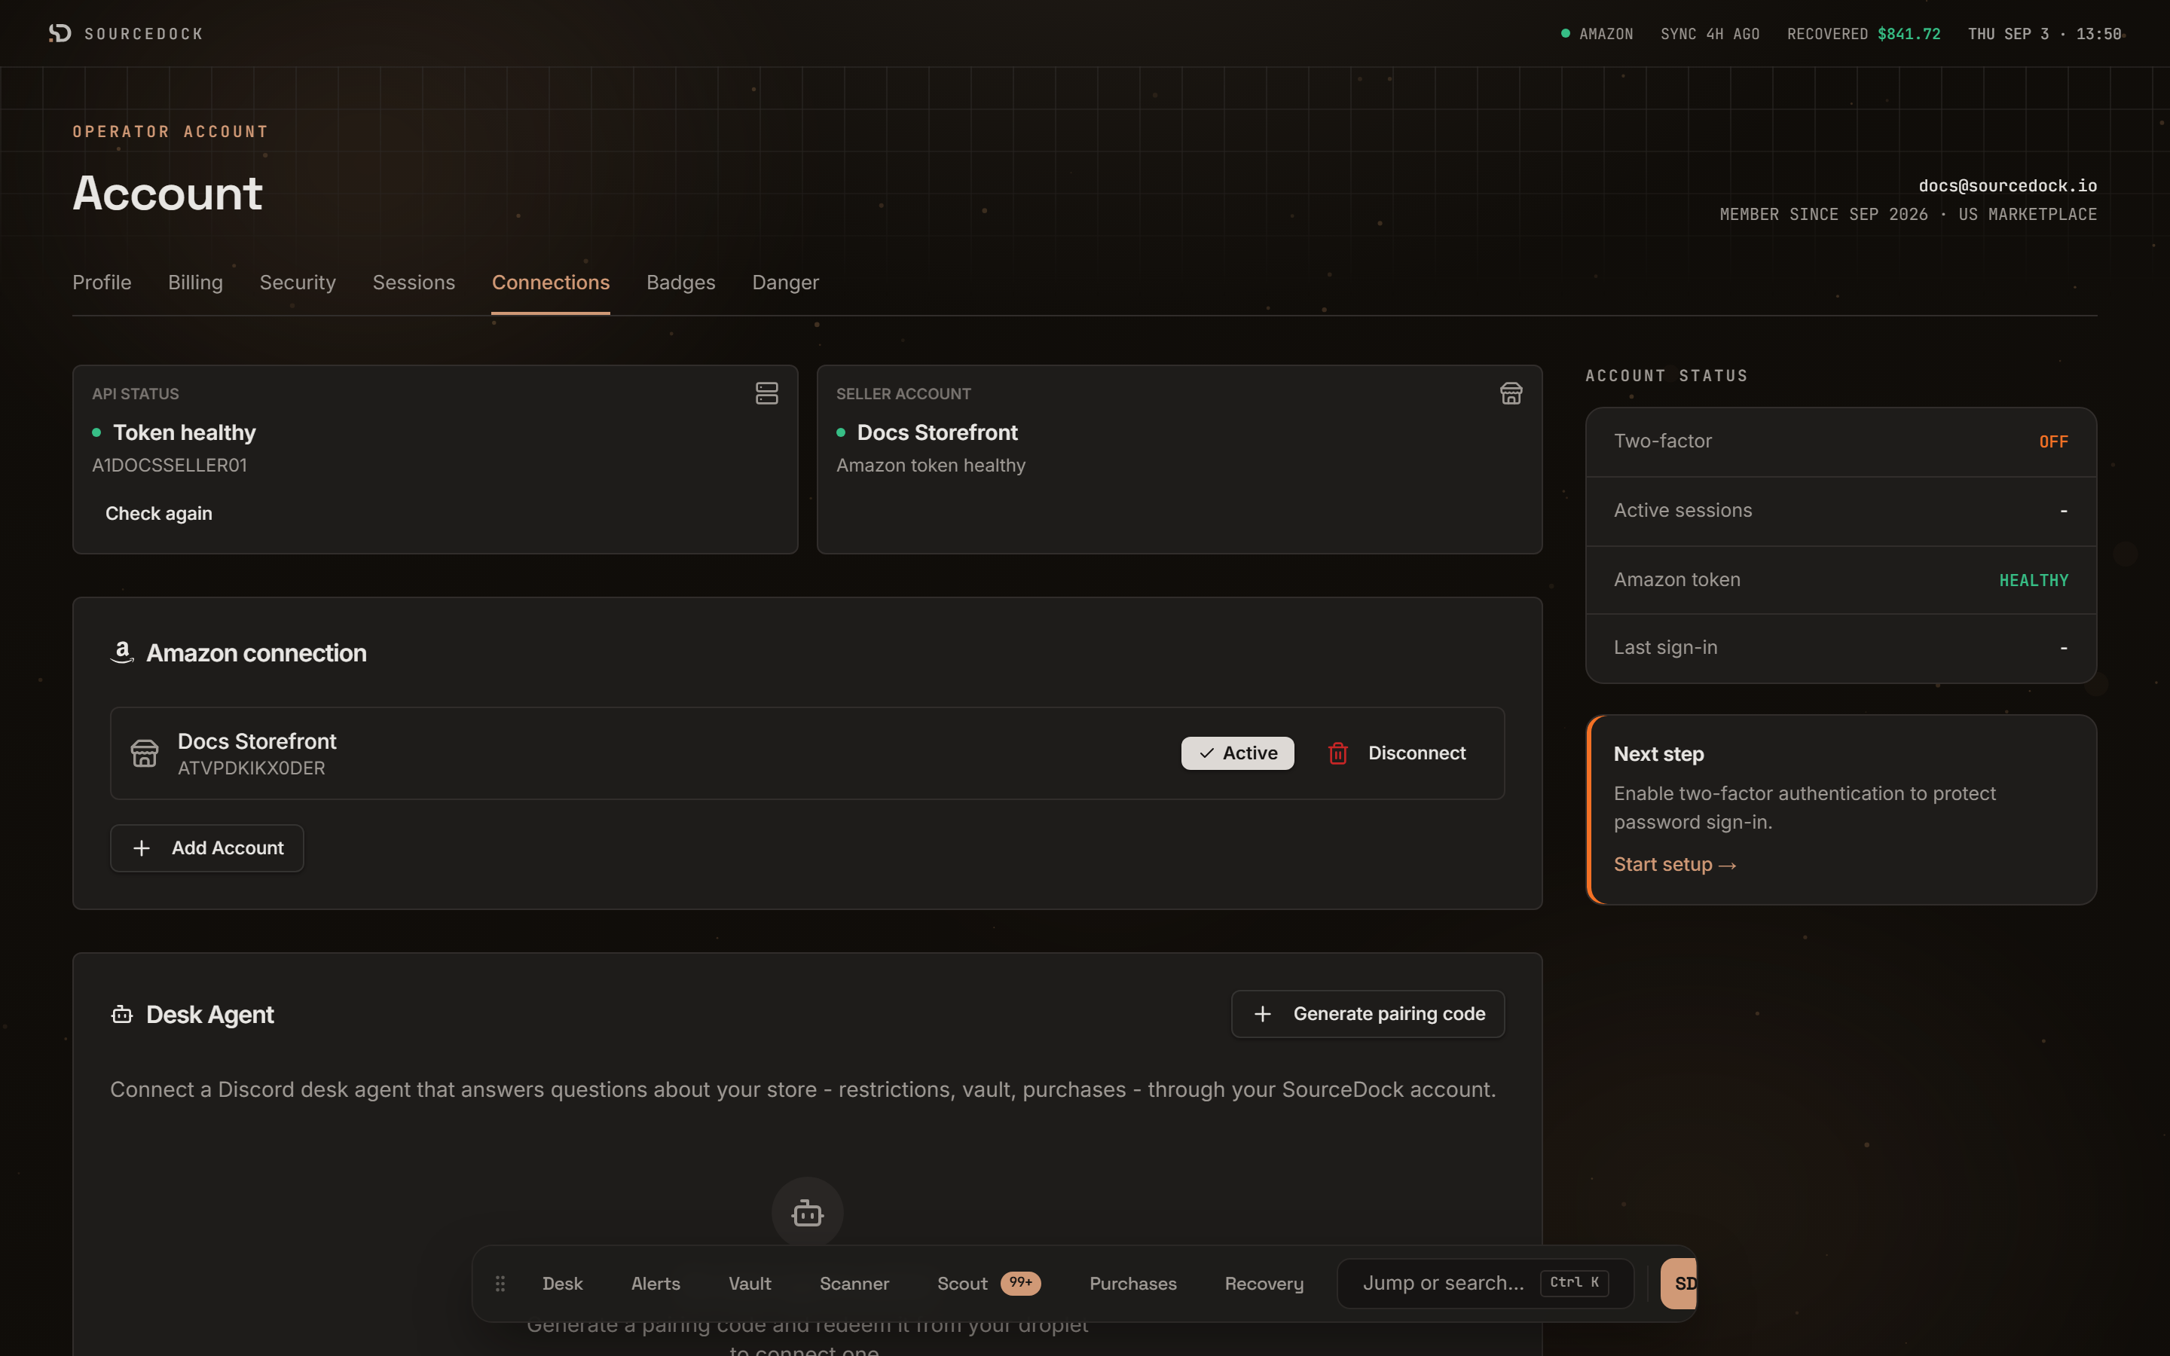Click the ATVPDKIKX0DER marketplace ID
Image resolution: width=2170 pixels, height=1356 pixels.
click(251, 768)
